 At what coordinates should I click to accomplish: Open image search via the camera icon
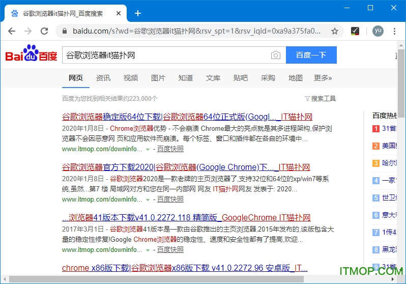click(x=276, y=55)
